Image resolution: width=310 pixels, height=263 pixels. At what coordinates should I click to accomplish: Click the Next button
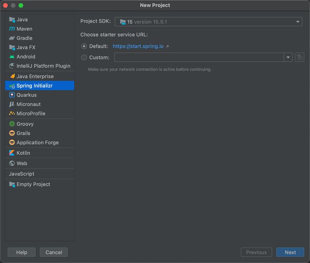tap(290, 253)
